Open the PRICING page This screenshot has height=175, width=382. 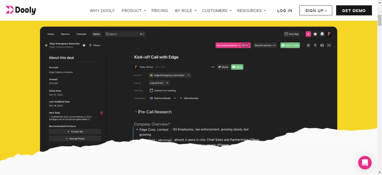point(160,10)
